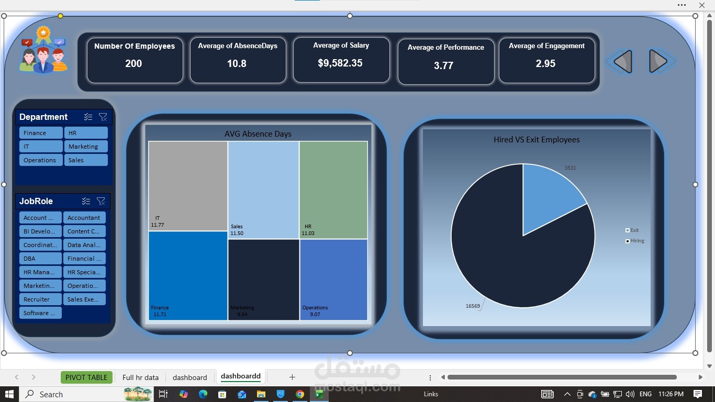Show next sheet tabs with right chevron
Image resolution: width=715 pixels, height=402 pixels.
tap(33, 377)
